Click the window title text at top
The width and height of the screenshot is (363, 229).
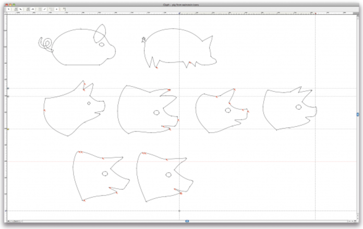click(x=181, y=5)
